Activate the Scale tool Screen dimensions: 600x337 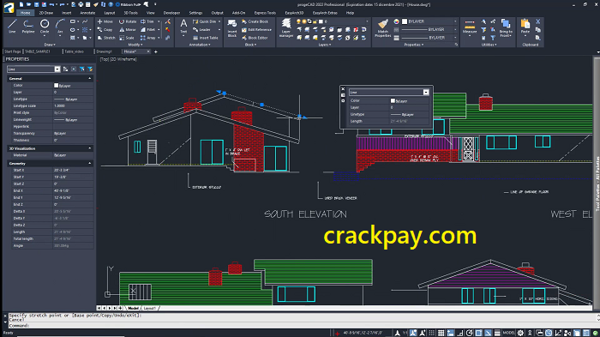tap(127, 38)
